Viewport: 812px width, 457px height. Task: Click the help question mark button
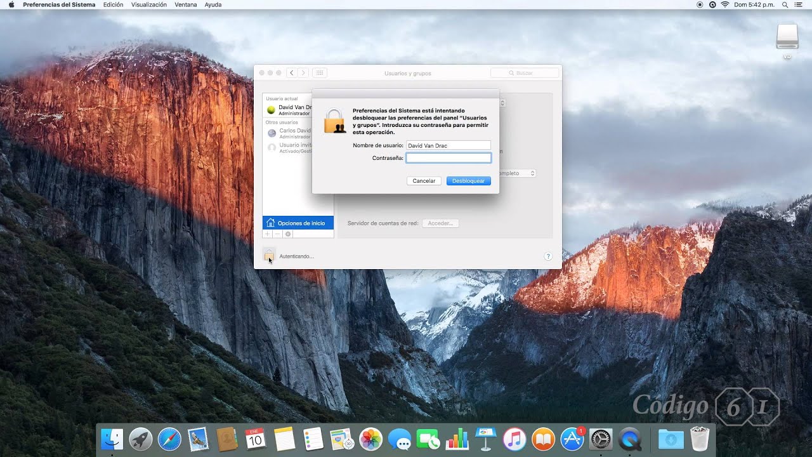(548, 256)
